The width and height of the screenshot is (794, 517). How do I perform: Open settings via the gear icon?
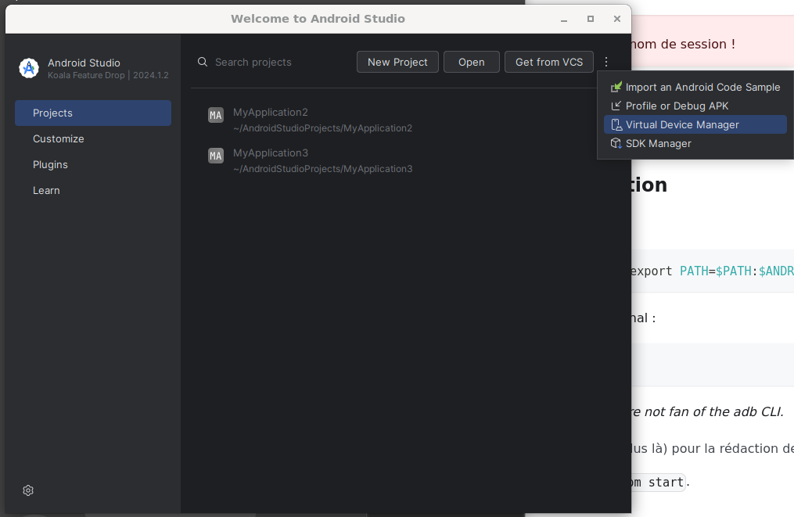tap(27, 490)
